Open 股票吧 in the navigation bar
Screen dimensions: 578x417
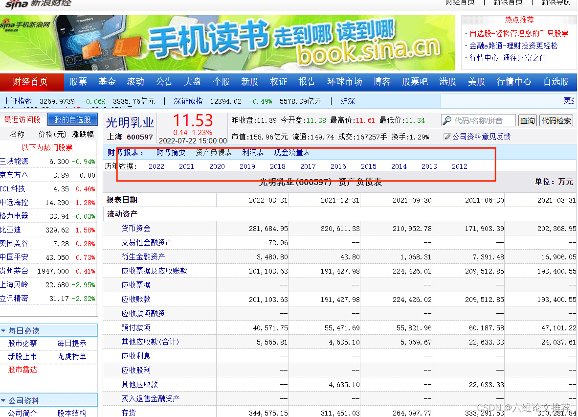pos(415,82)
